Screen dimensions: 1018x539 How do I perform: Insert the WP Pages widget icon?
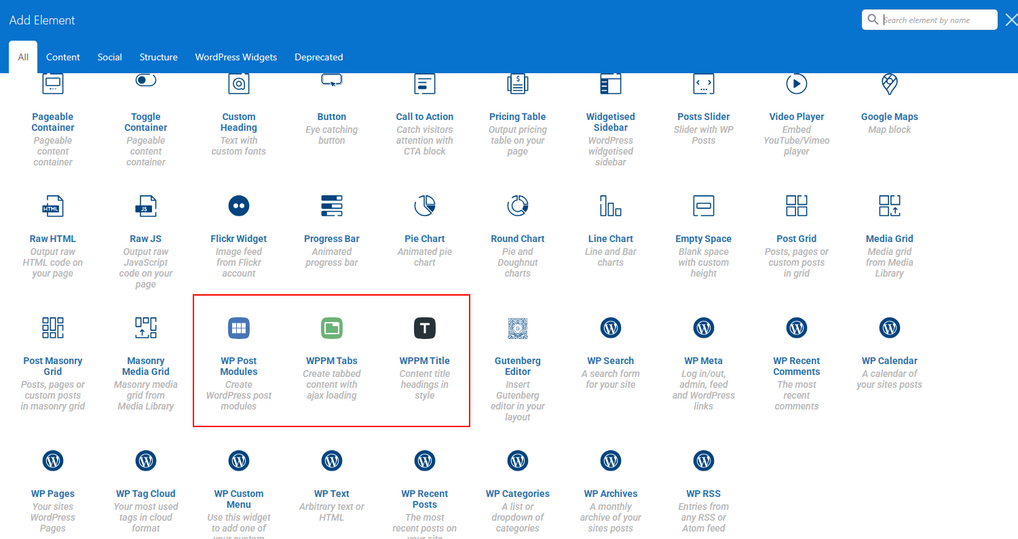(x=53, y=461)
